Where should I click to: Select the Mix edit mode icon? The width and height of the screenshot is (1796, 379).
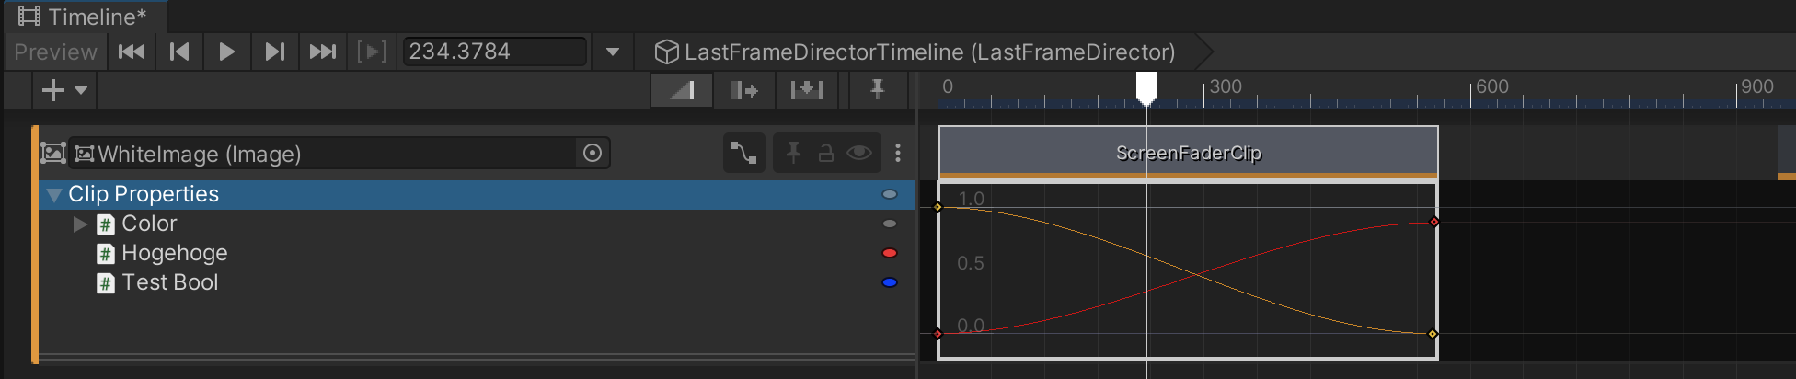click(x=682, y=90)
